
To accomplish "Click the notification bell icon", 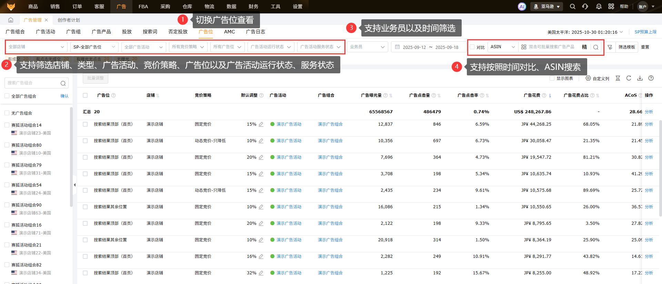I will 599,7.
